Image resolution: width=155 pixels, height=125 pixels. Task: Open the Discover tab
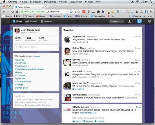coord(46,21)
